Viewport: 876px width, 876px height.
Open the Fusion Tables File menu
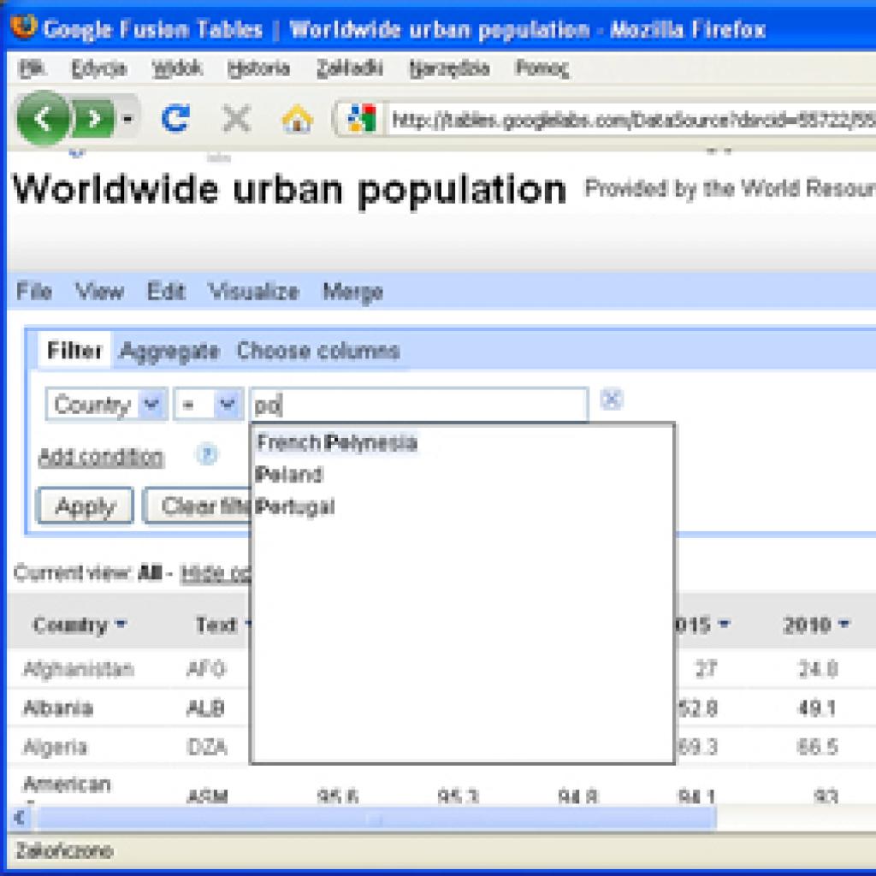(x=34, y=291)
